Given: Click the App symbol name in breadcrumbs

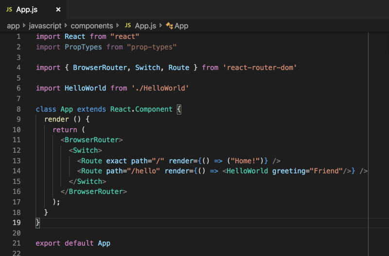Looking at the screenshot, I should pyautogui.click(x=181, y=26).
